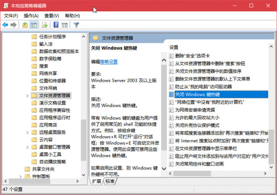Switch to the 标准 tab

click(x=110, y=181)
